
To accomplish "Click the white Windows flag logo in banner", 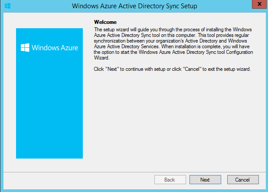I will 25,47.
